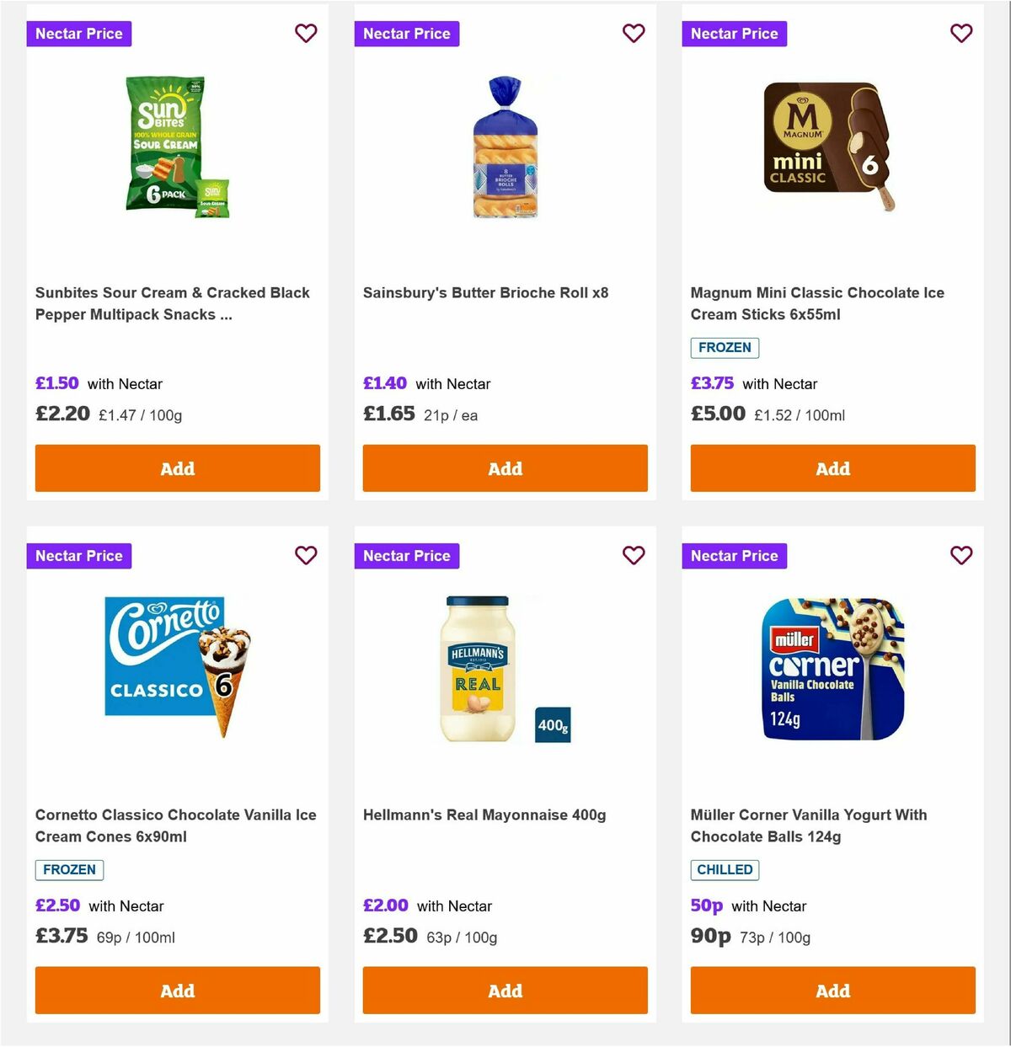Click the Nectar Price badge on Hellmann's Mayonnaise
The image size is (1011, 1047).
[407, 556]
